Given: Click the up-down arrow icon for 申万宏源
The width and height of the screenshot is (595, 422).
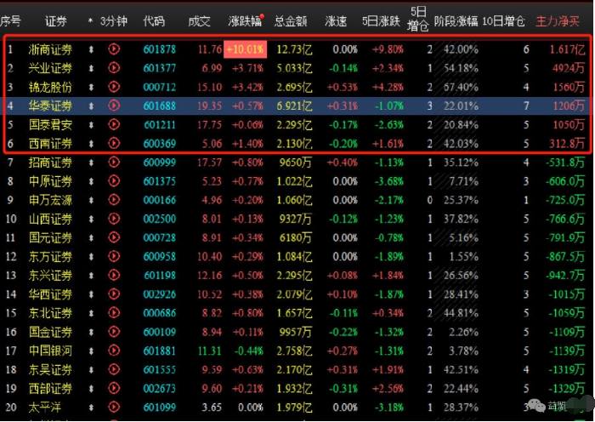Looking at the screenshot, I should point(91,200).
